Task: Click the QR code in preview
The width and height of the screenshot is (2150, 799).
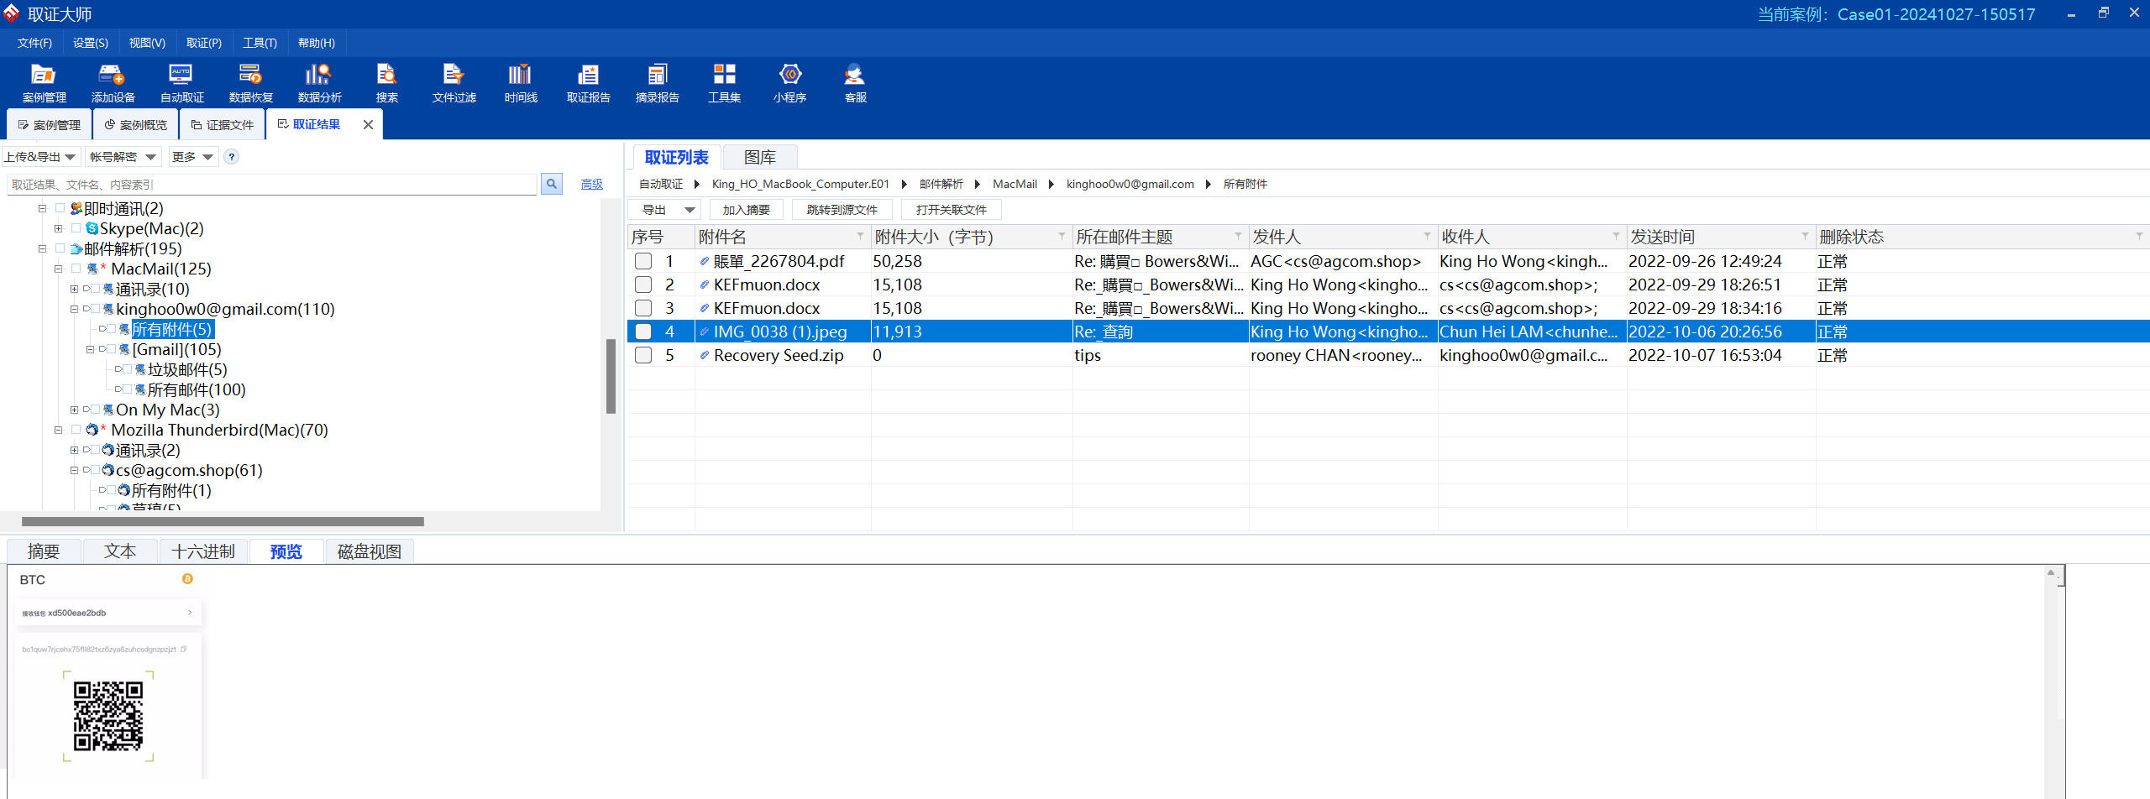Action: coord(108,716)
